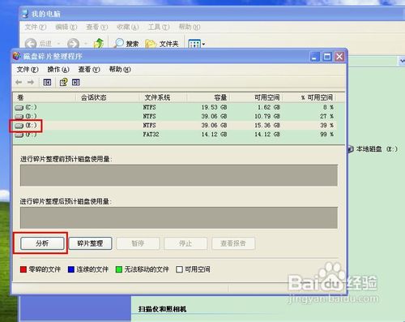Click the FAT32 file system cell
This screenshot has height=322, width=405.
[x=151, y=135]
